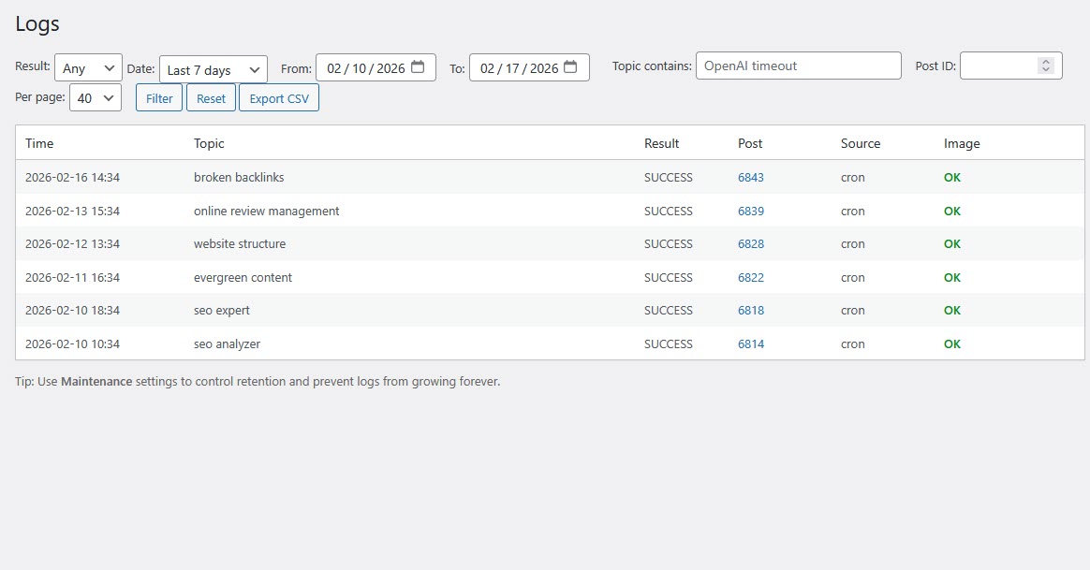The height and width of the screenshot is (570, 1090).
Task: Open the Date range dropdown
Action: (213, 69)
